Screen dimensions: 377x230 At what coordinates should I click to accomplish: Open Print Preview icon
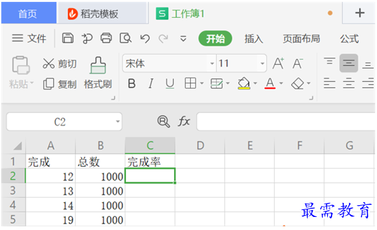pos(125,38)
